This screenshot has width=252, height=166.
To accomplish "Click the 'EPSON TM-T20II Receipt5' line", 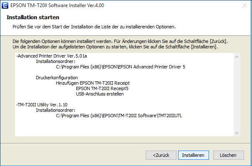I will (102, 88).
